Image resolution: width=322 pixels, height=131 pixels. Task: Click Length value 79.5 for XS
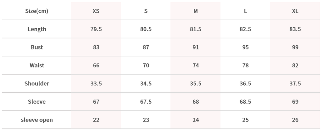pyautogui.click(x=96, y=29)
